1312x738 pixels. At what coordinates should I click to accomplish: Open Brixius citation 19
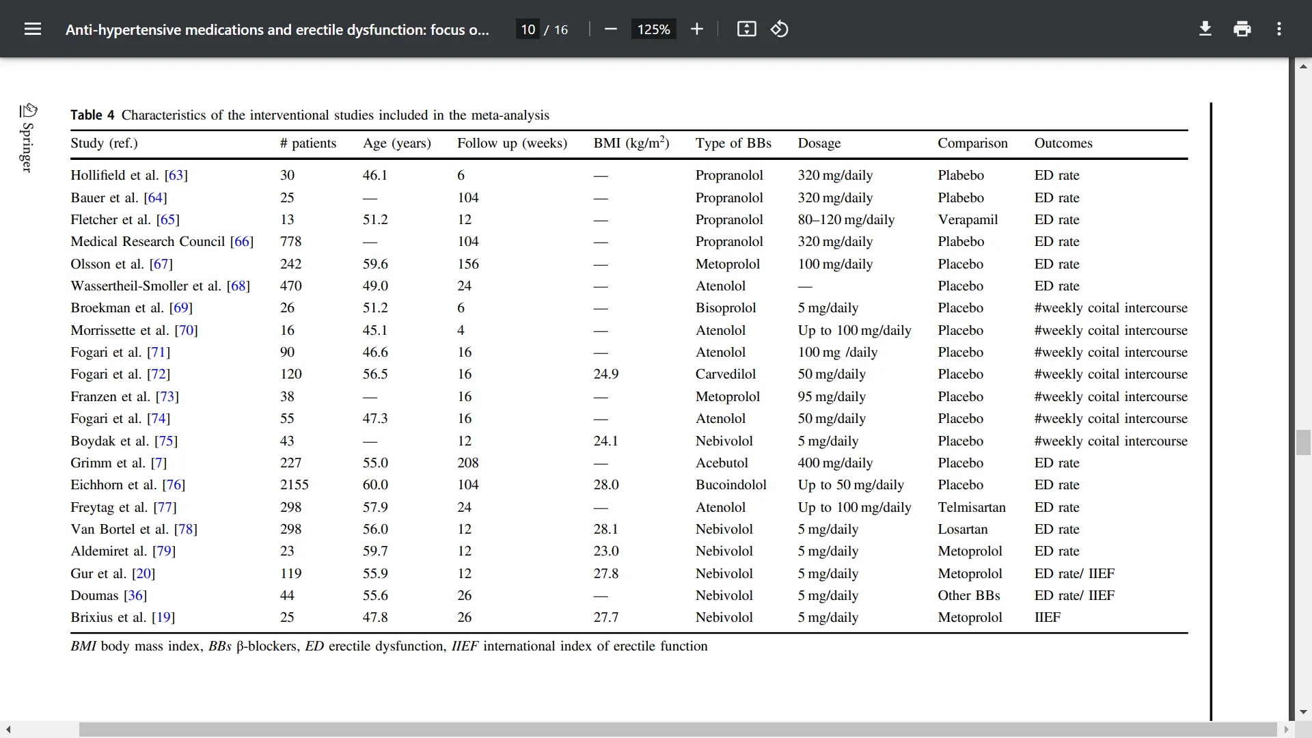click(163, 617)
